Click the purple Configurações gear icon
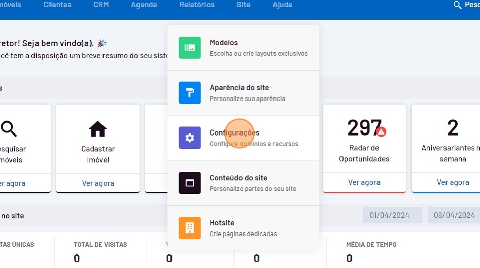The width and height of the screenshot is (480, 268). click(190, 138)
